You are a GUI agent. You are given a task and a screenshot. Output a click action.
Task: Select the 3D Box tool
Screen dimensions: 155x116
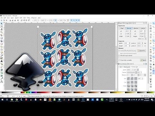tap(2, 41)
